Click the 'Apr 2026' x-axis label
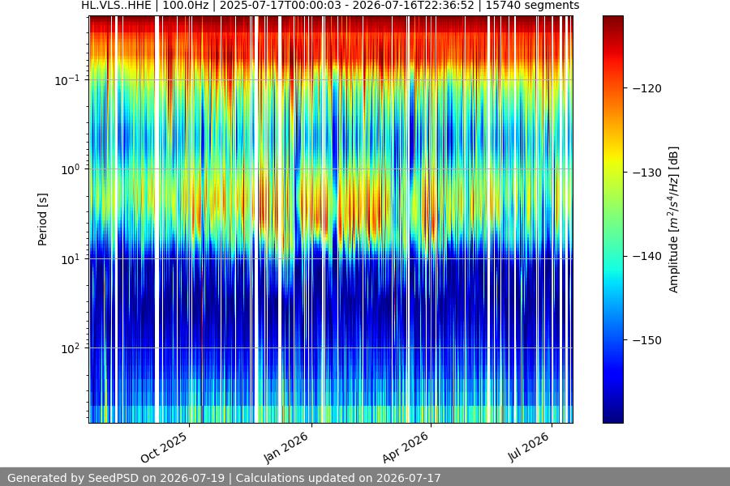 click(406, 447)
